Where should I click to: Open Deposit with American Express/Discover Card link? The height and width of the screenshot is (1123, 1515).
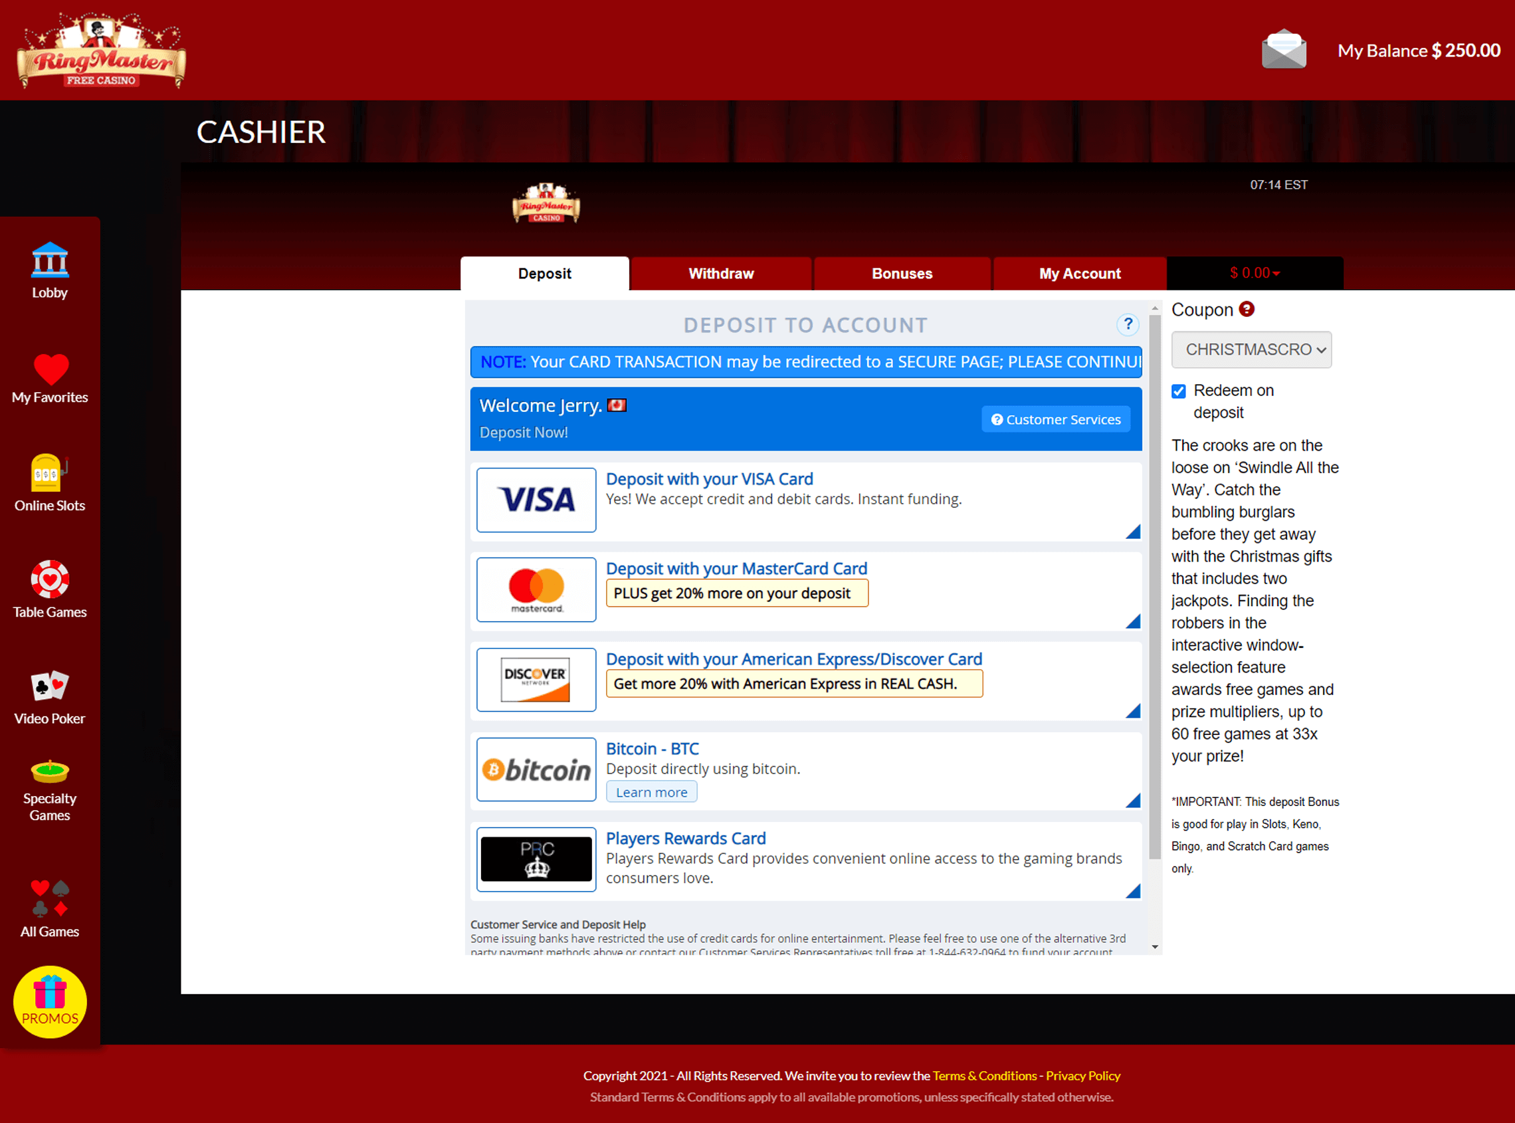(x=794, y=659)
